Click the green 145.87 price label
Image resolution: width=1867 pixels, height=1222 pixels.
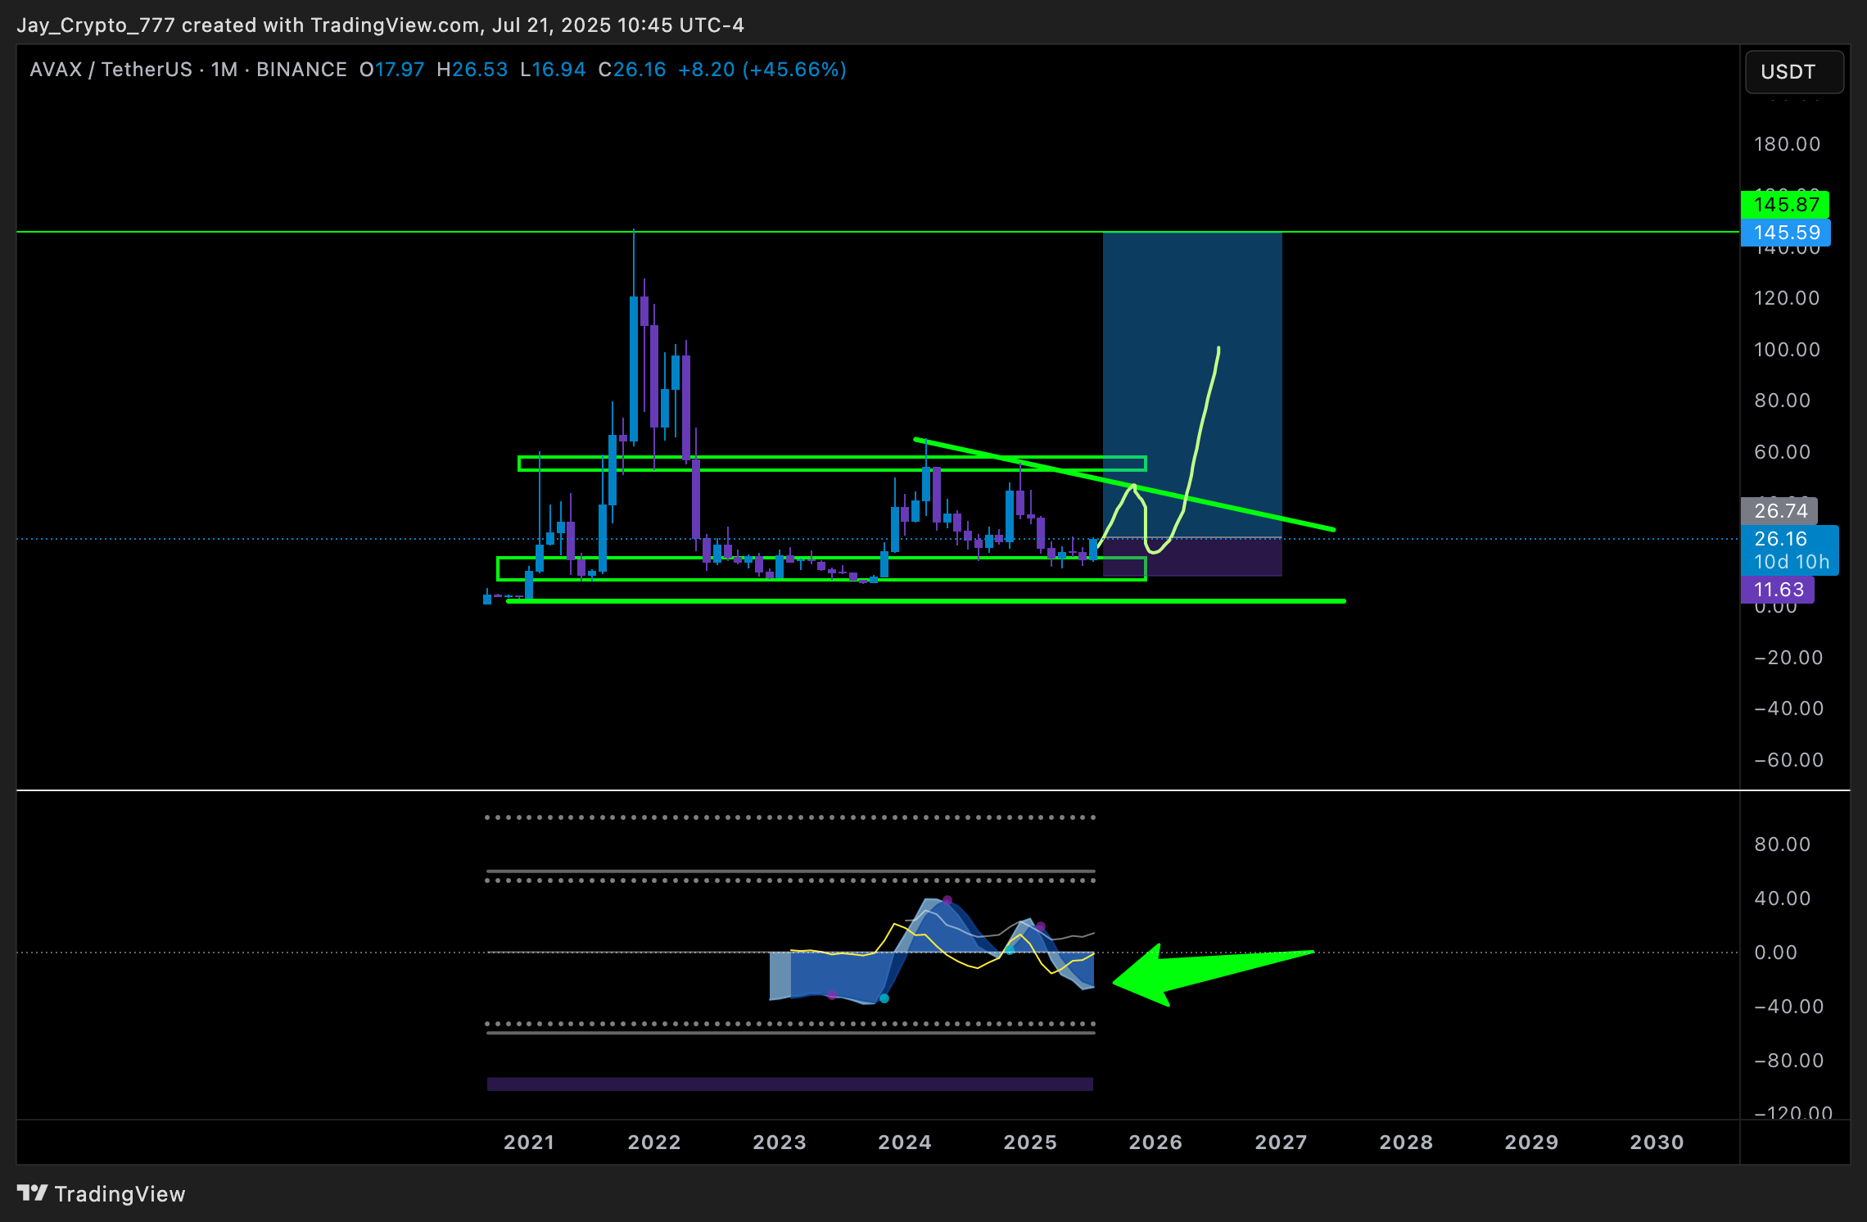(x=1785, y=205)
